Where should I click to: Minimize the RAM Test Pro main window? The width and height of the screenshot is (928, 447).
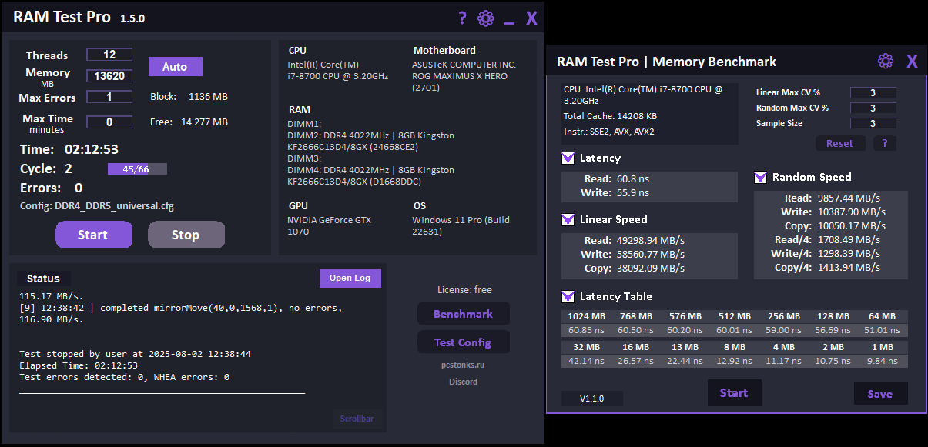click(508, 20)
